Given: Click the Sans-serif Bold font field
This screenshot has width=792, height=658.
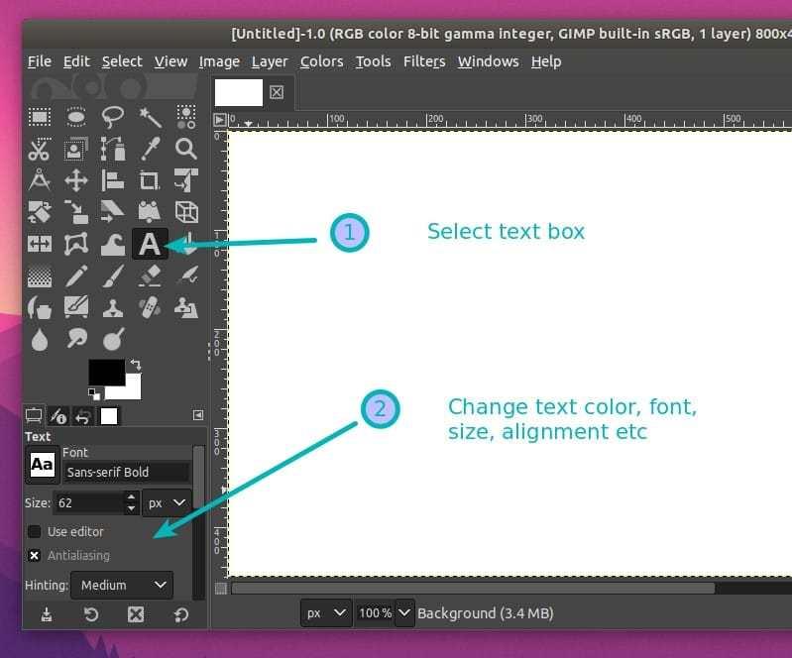Looking at the screenshot, I should (x=126, y=473).
